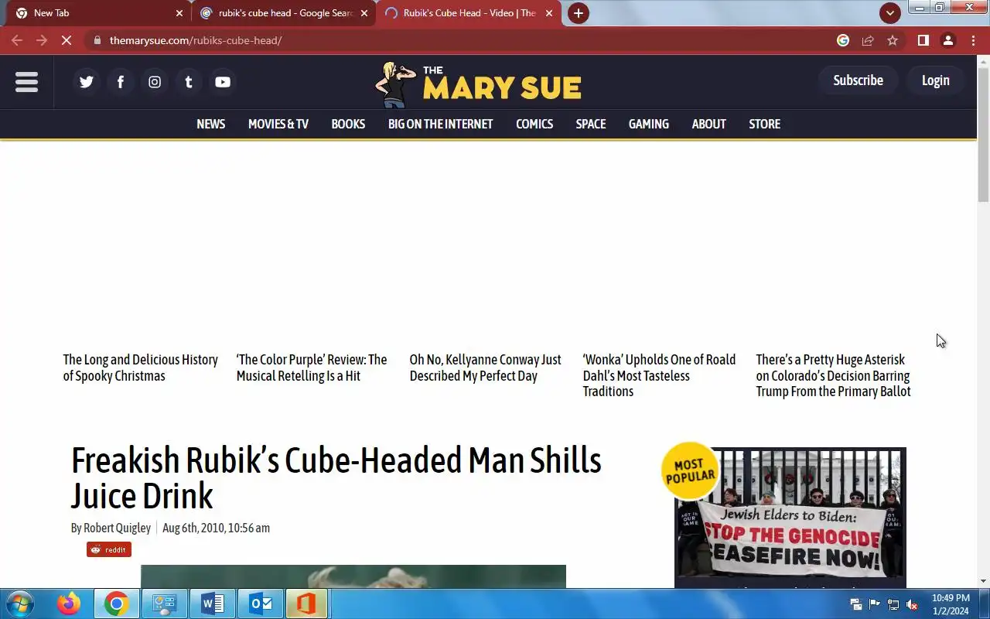Click the address bar URL field
Viewport: 990px width, 619px height.
[x=464, y=40]
